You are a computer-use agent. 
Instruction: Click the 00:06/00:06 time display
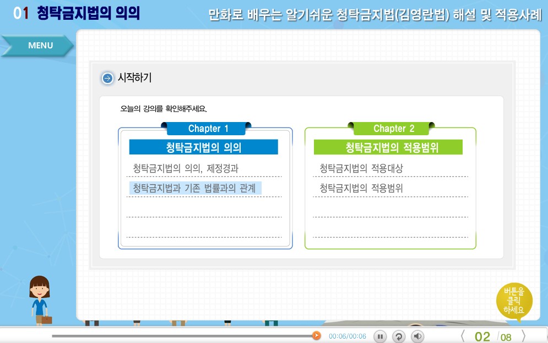click(x=347, y=336)
